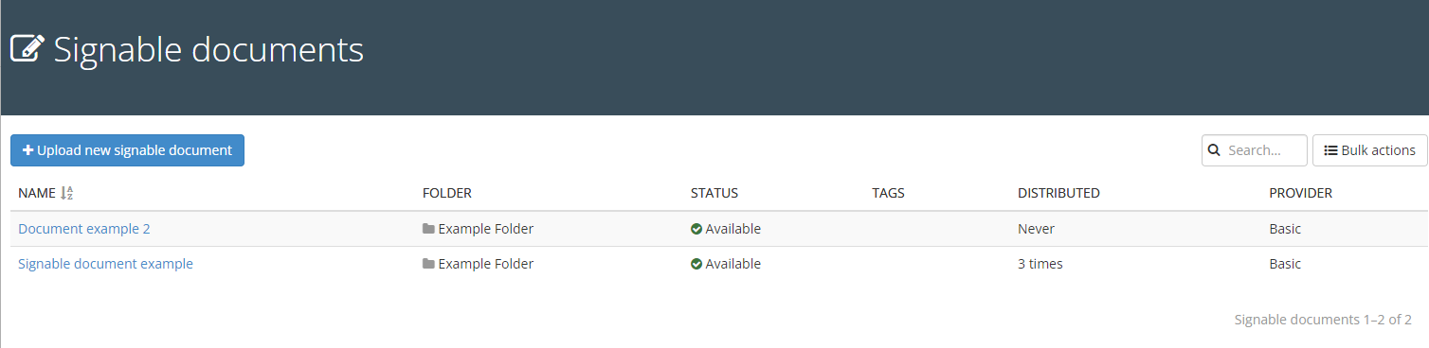1429x348 pixels.
Task: Click green check icon for Signable document example
Action: [x=696, y=264]
